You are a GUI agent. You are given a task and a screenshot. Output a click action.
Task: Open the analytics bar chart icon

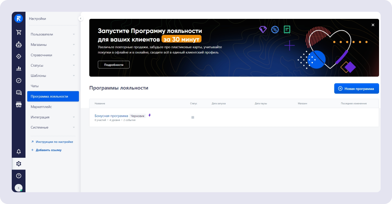coord(19,68)
